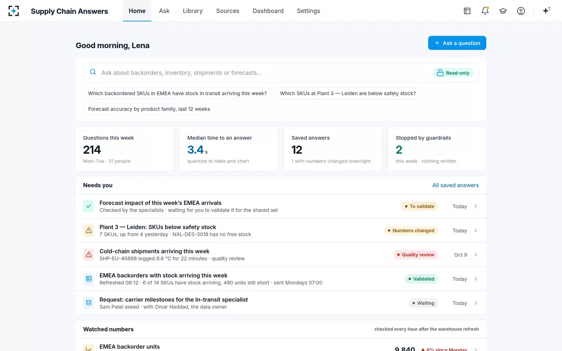Open the All saved answers link
The width and height of the screenshot is (562, 351).
(455, 185)
